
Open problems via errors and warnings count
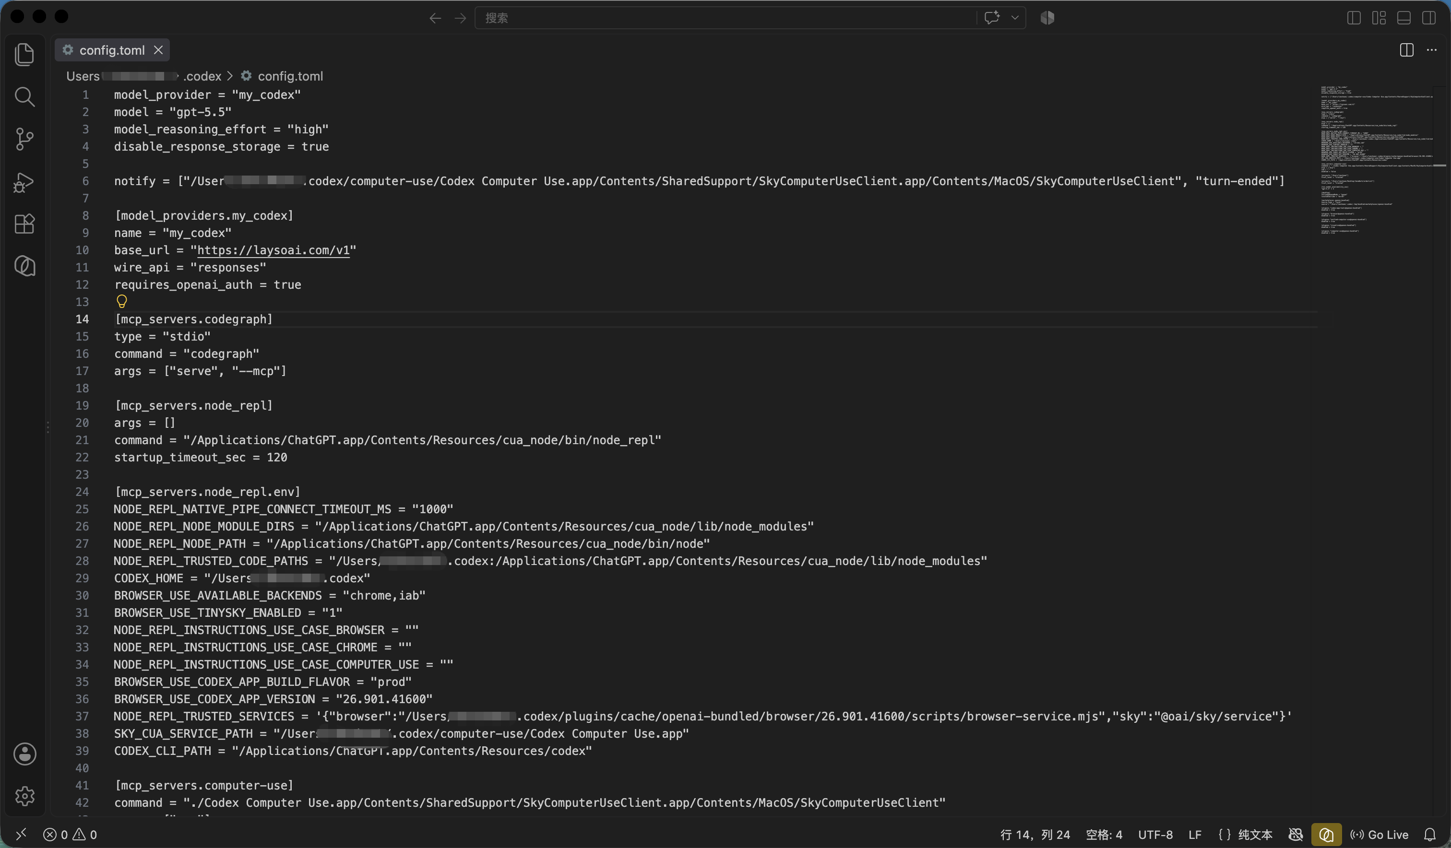(x=70, y=834)
